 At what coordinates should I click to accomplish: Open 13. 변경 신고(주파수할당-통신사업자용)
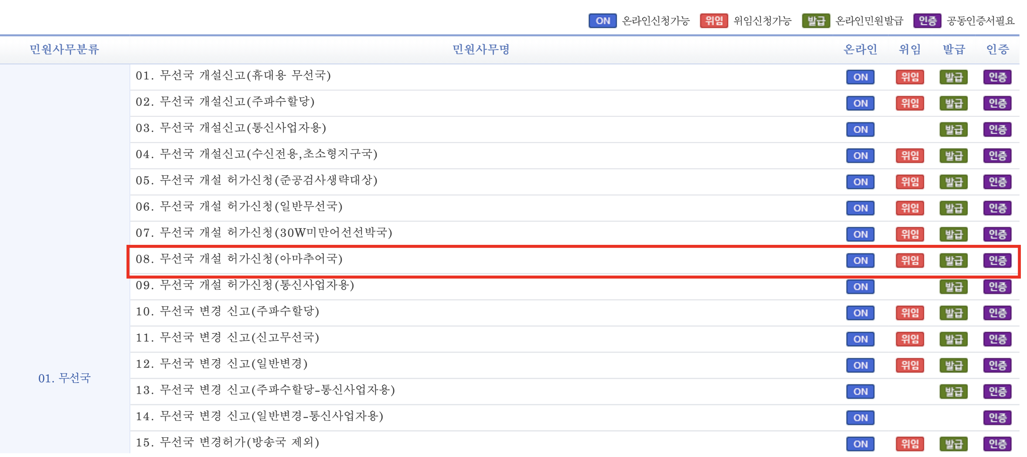tap(265, 390)
